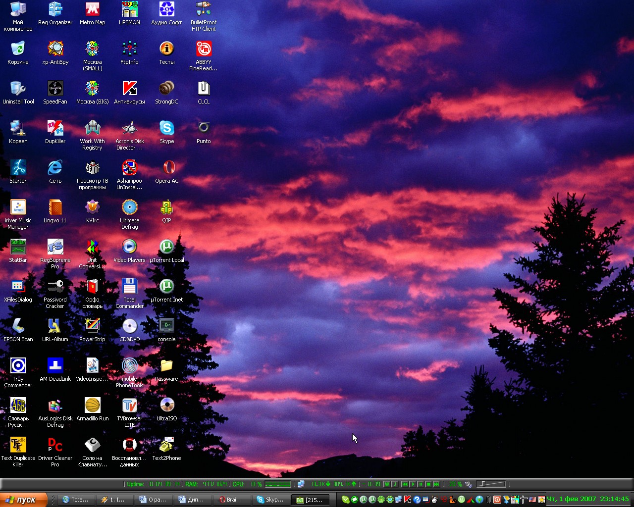Open the UltraISO desktop shortcut
The image size is (634, 507).
coord(166,406)
